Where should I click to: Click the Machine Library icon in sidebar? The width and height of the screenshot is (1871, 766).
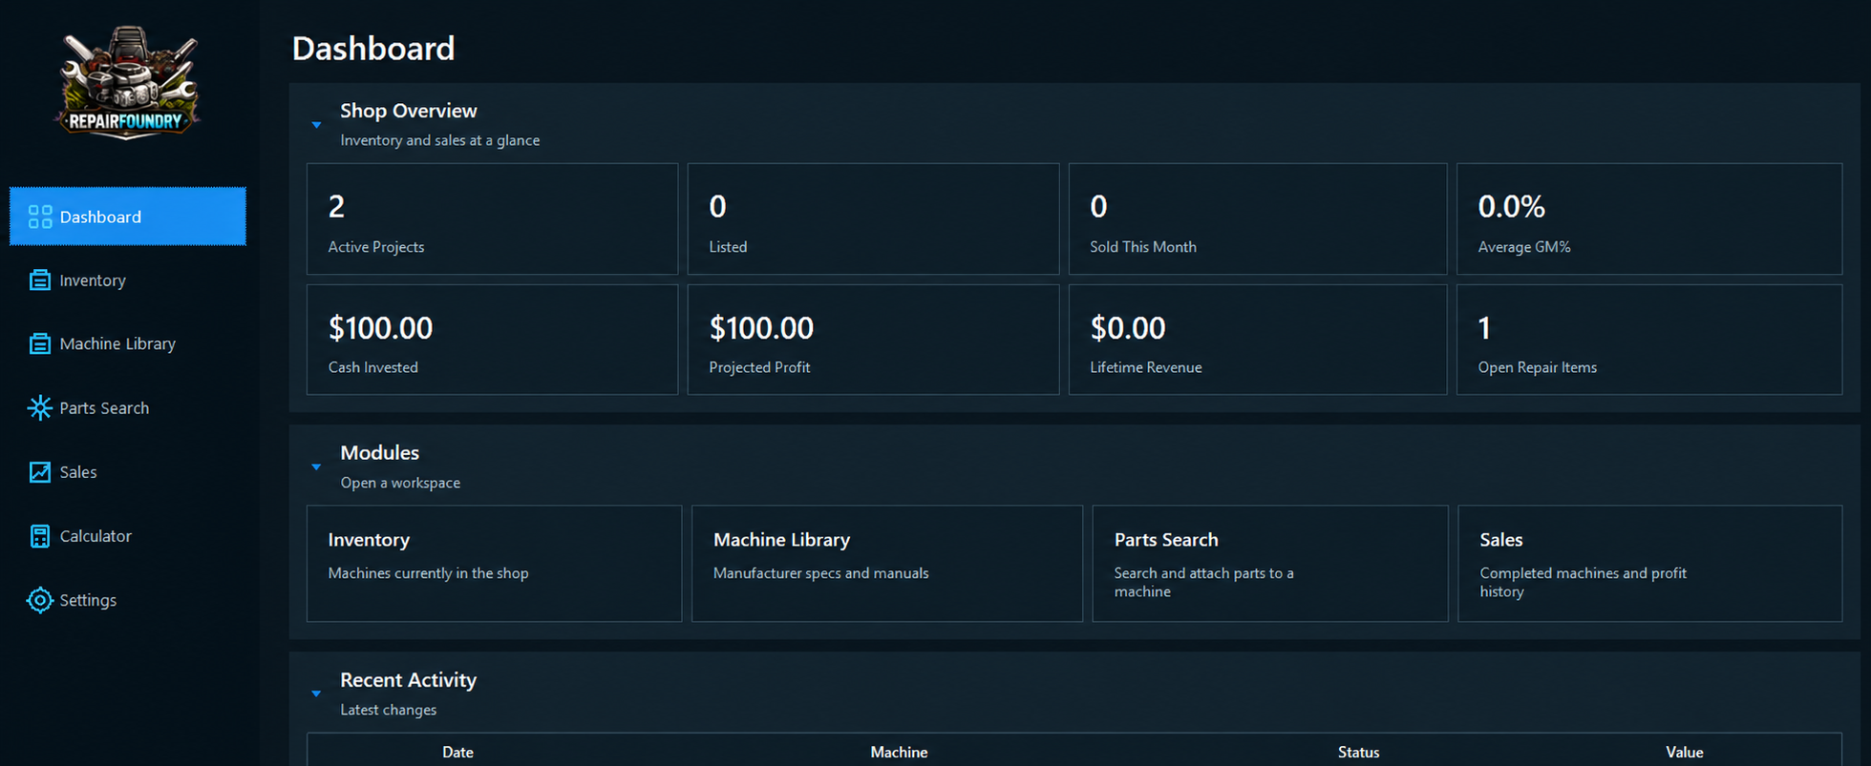click(x=40, y=343)
